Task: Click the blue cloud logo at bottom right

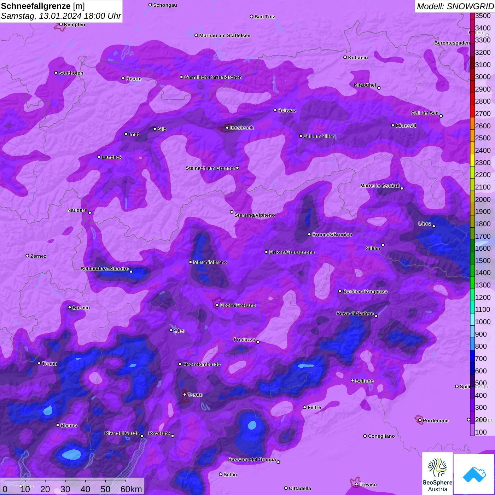Action: (x=474, y=474)
